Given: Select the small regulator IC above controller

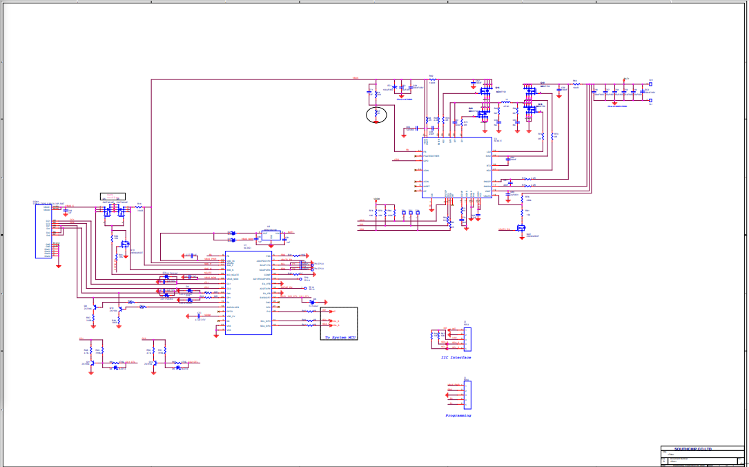Looking at the screenshot, I should pyautogui.click(x=270, y=236).
